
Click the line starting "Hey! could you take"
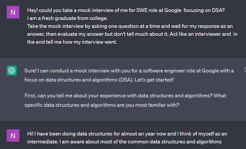126,10
